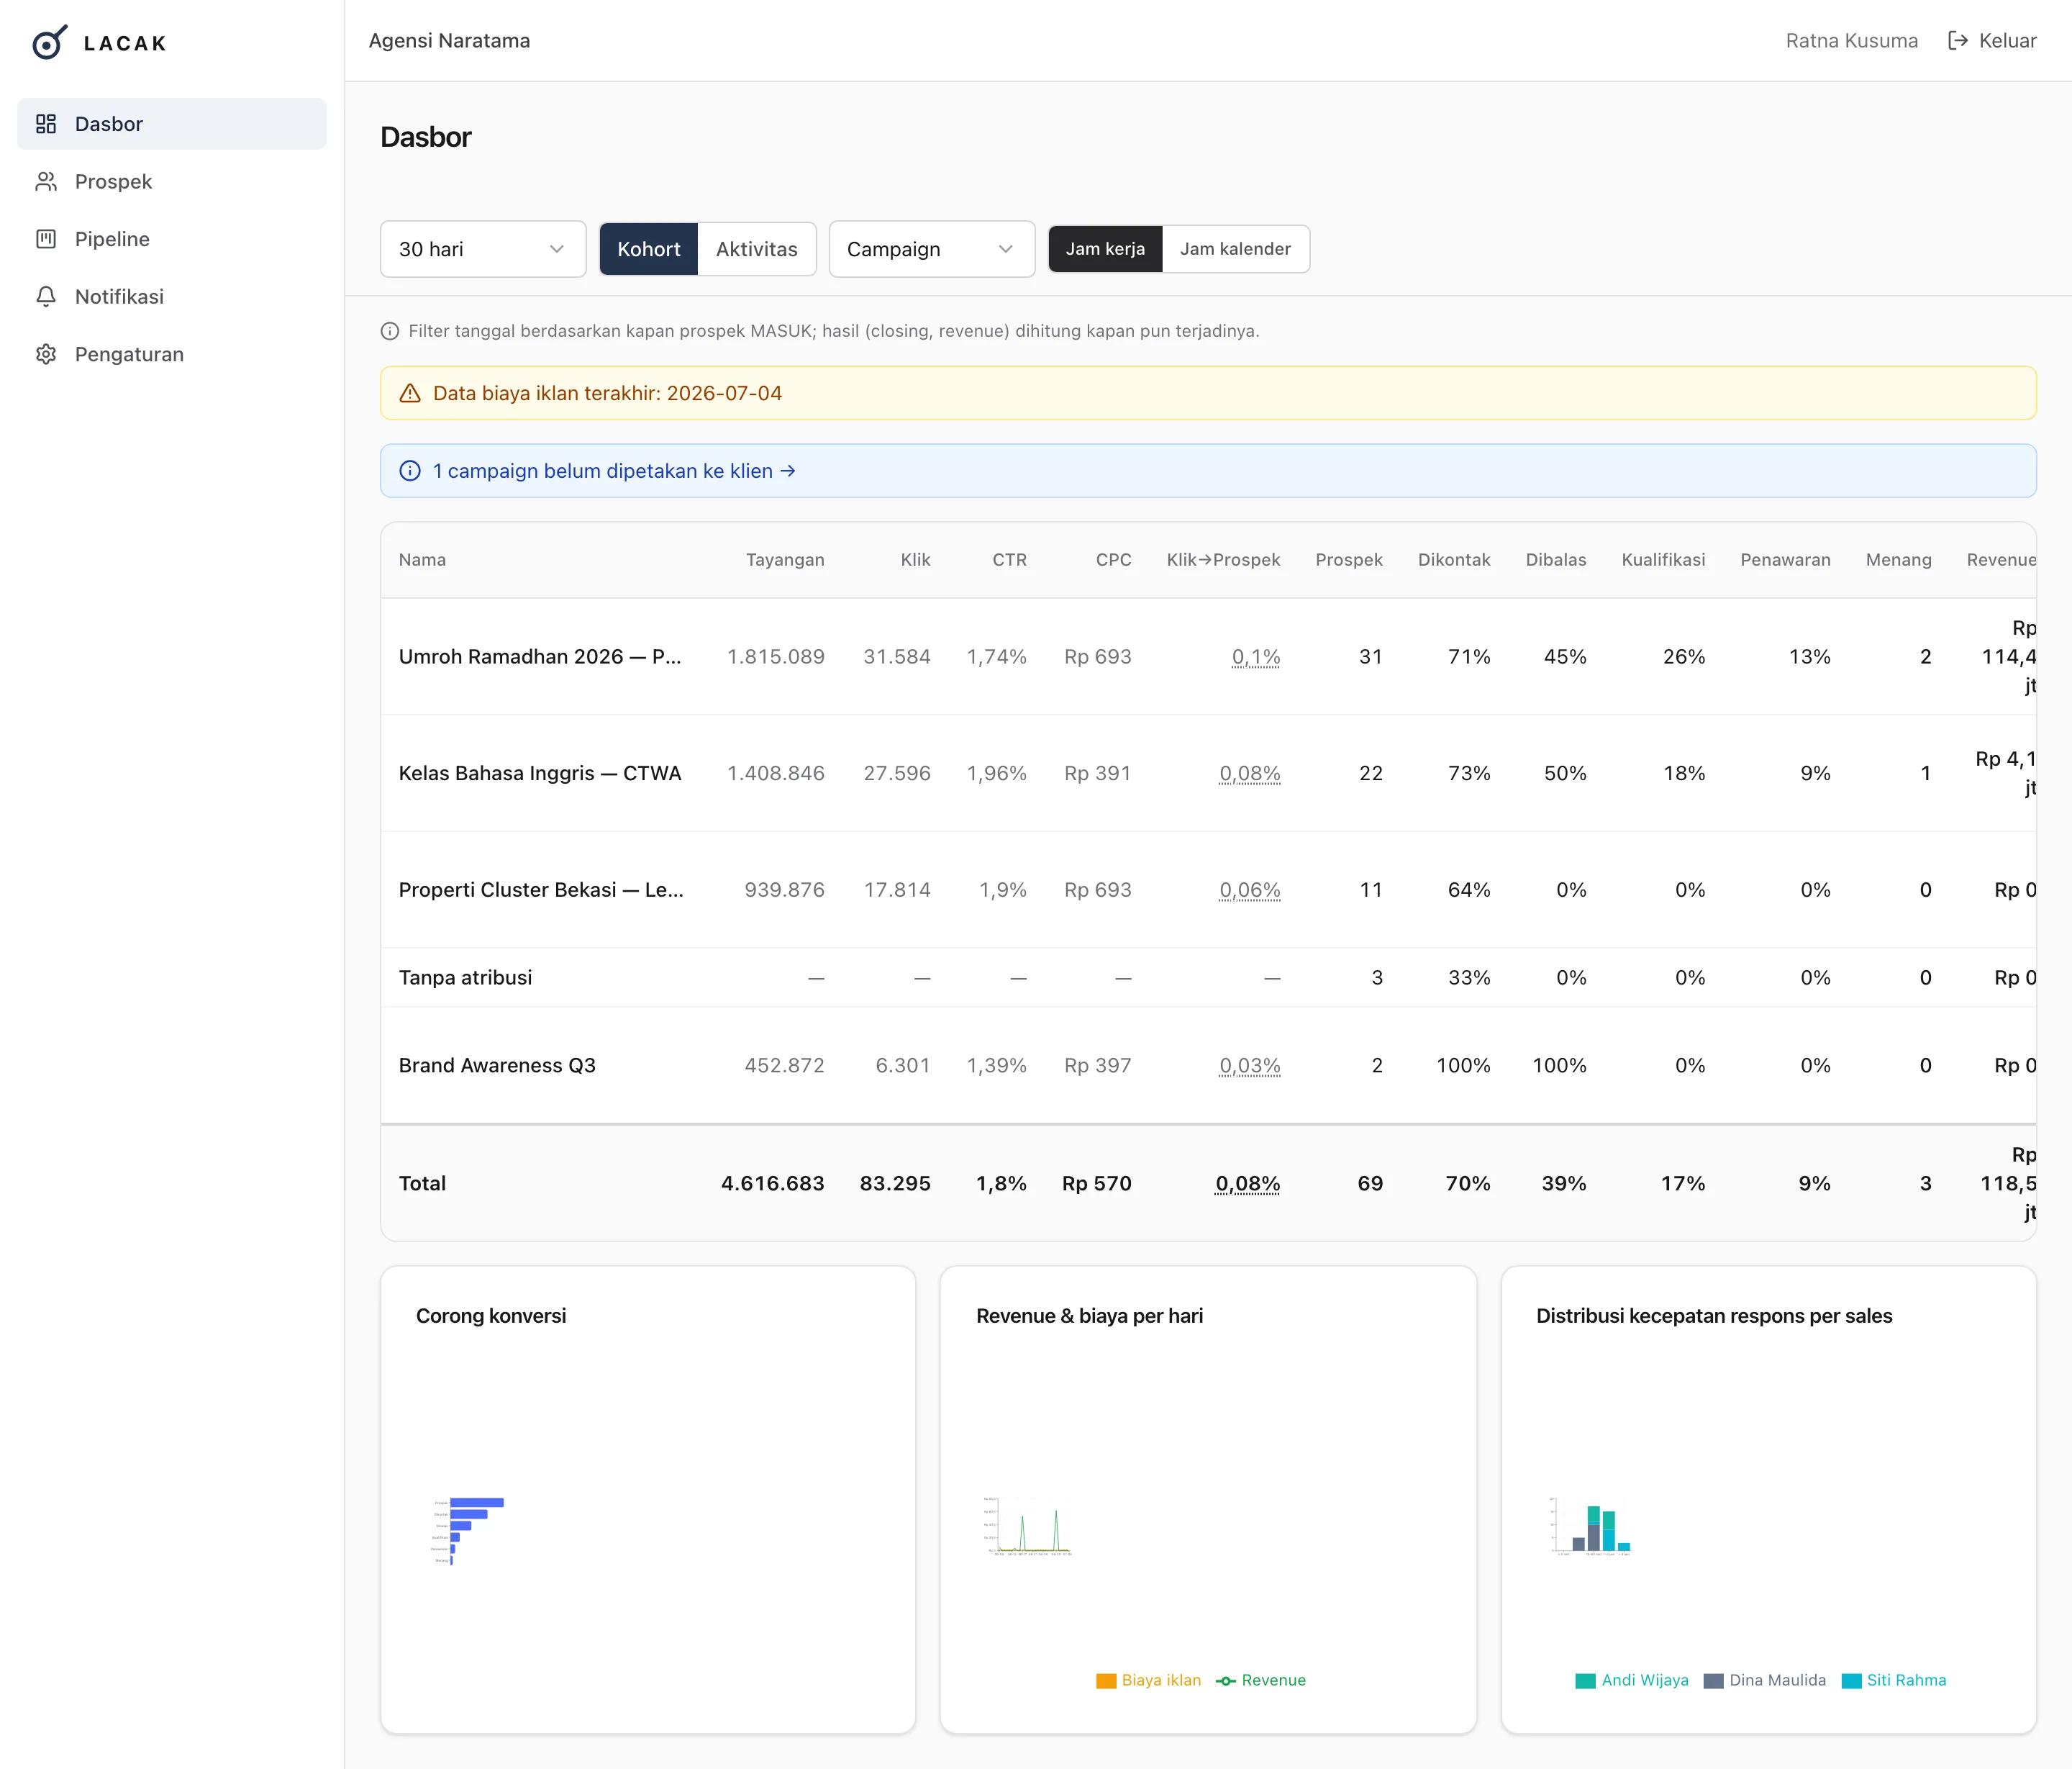The image size is (2072, 1769).
Task: Click the Agensi Naratama workspace name
Action: pyautogui.click(x=449, y=41)
